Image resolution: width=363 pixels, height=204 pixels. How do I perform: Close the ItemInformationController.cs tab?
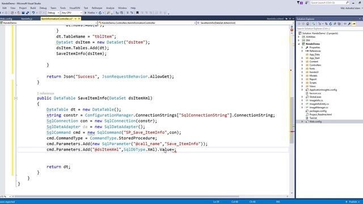(79, 19)
